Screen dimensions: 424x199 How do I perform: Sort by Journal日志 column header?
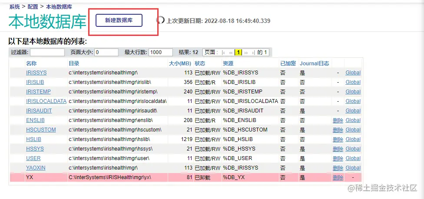pyautogui.click(x=315, y=64)
